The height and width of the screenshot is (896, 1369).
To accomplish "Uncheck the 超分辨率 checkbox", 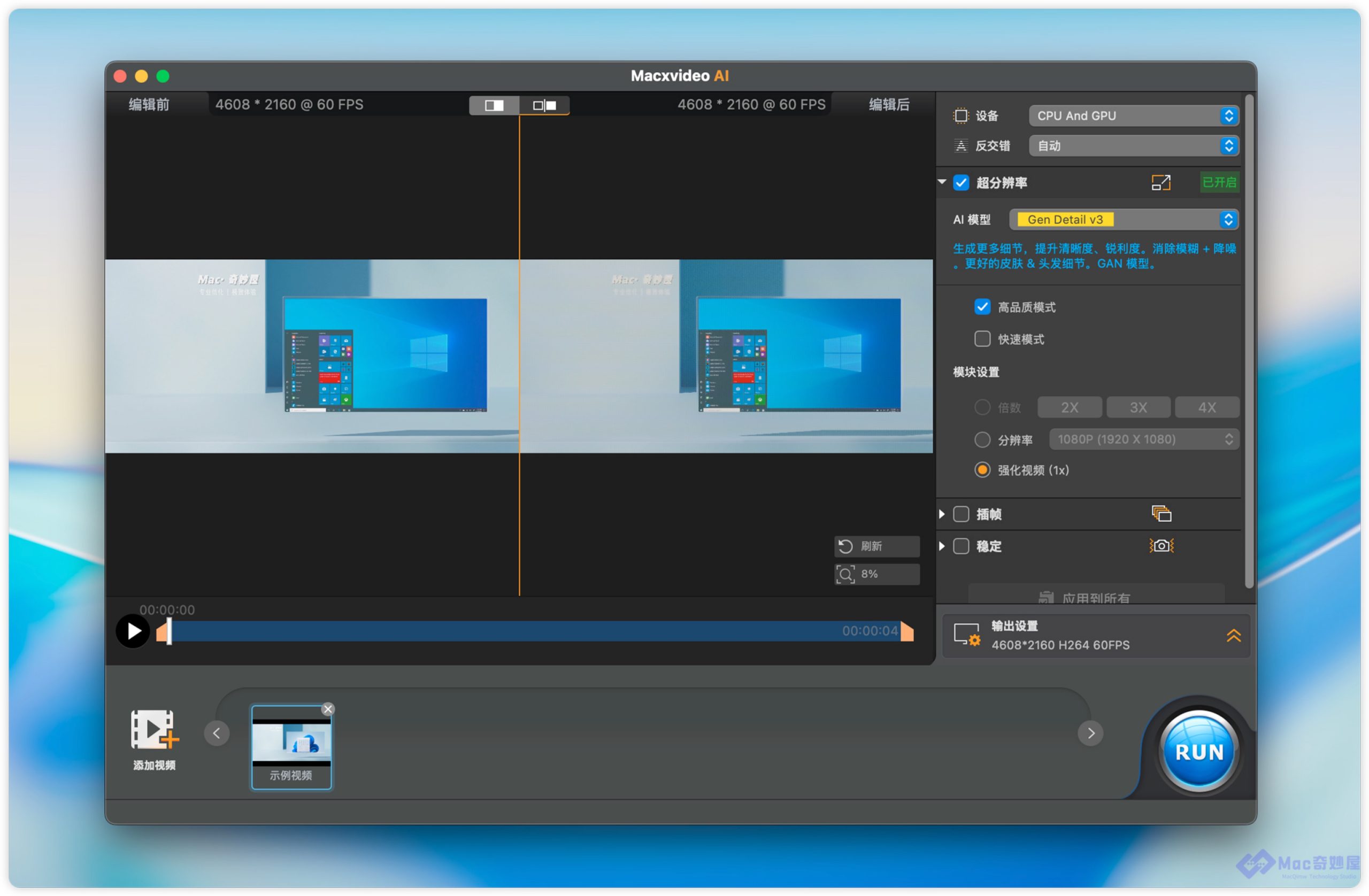I will [x=960, y=182].
